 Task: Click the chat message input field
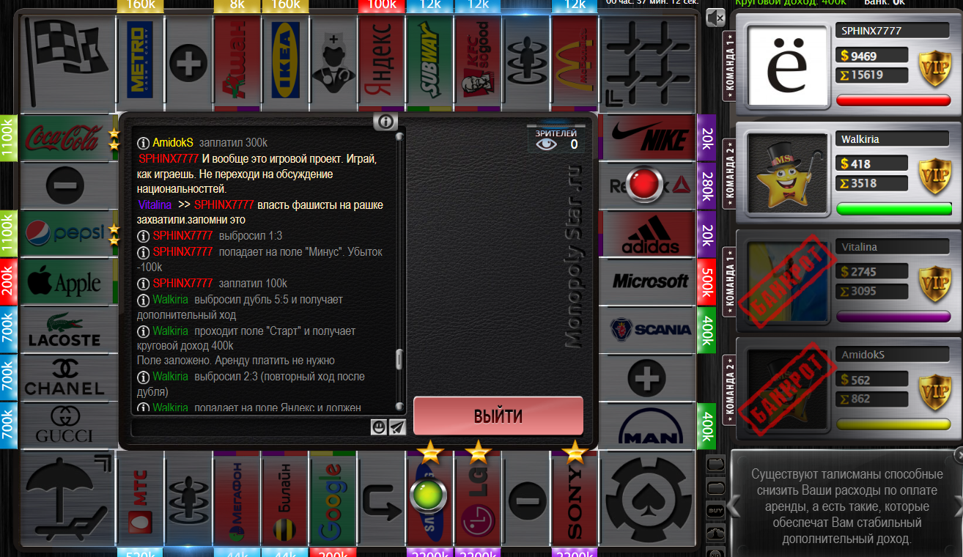coord(250,427)
